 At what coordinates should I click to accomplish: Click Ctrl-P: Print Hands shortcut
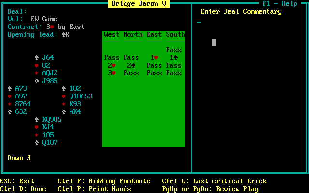[x=95, y=189]
